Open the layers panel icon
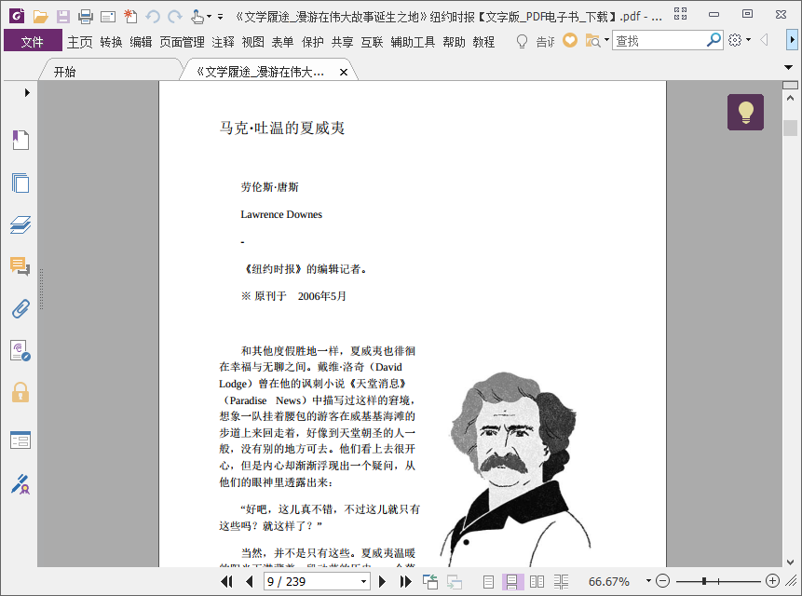 tap(20, 224)
